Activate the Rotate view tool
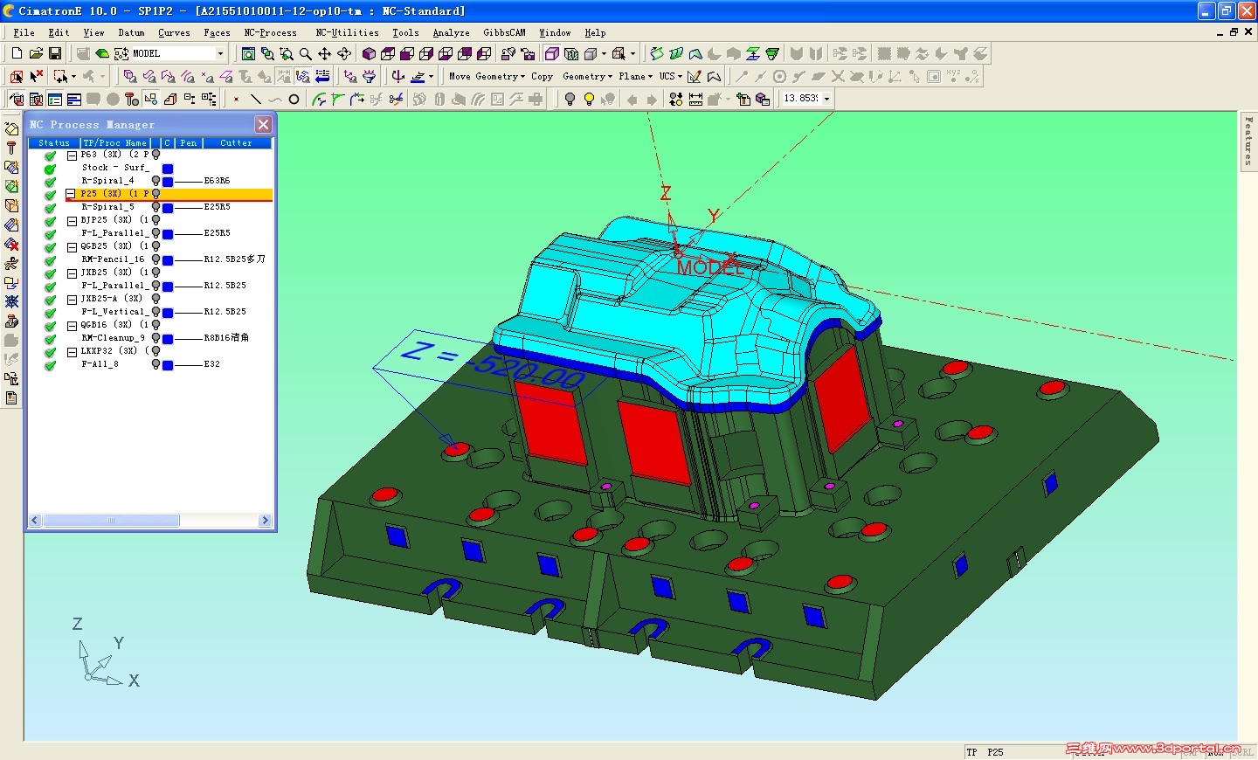1258x760 pixels. 344,53
